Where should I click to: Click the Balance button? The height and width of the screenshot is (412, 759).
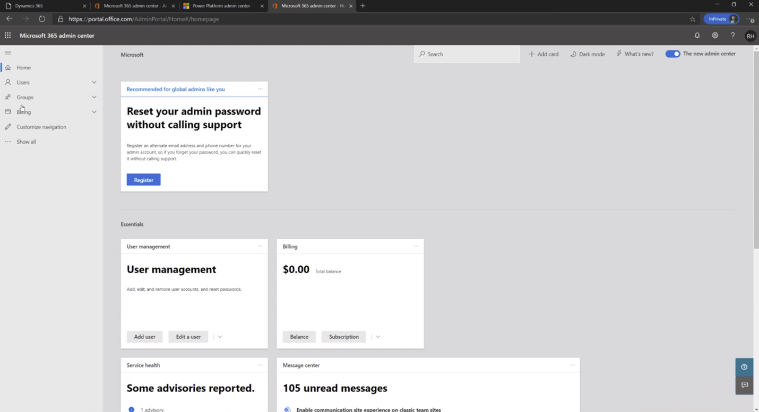tap(299, 337)
